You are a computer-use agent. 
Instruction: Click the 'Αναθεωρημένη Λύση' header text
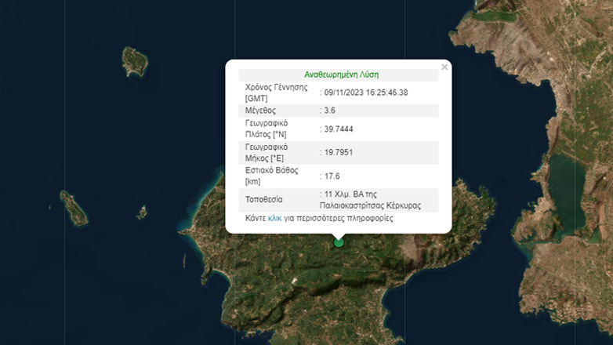coord(341,74)
